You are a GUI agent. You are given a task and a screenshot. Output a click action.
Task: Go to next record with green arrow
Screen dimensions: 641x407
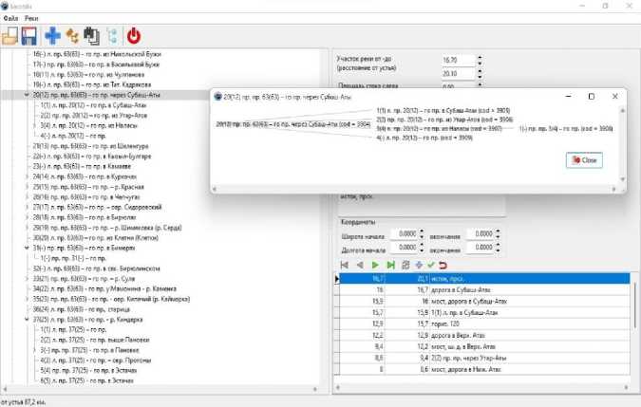[375, 265]
